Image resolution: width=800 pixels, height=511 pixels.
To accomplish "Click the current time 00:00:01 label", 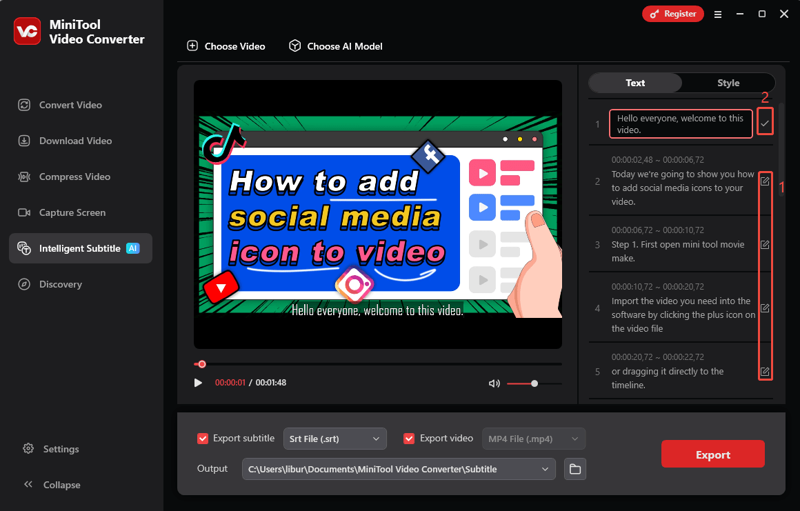I will (230, 383).
